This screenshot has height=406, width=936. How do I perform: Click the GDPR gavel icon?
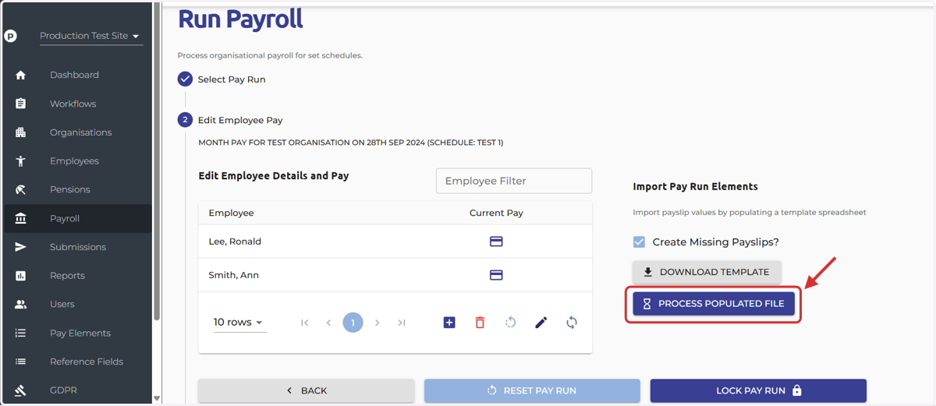[x=20, y=390]
